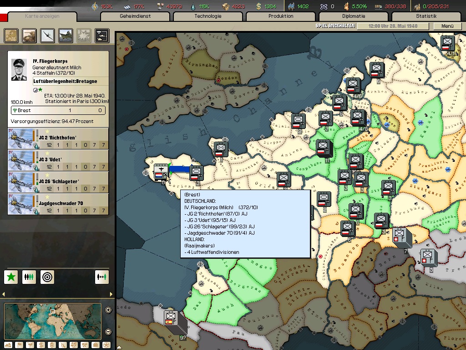The width and height of the screenshot is (466, 350).
Task: Select the warship naval units icon
Action: pyautogui.click(x=66, y=36)
